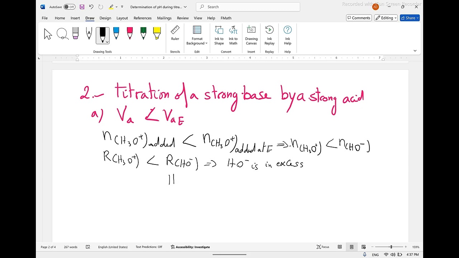This screenshot has width=459, height=258.
Task: Collapse the ribbon with chevron
Action: point(415,51)
